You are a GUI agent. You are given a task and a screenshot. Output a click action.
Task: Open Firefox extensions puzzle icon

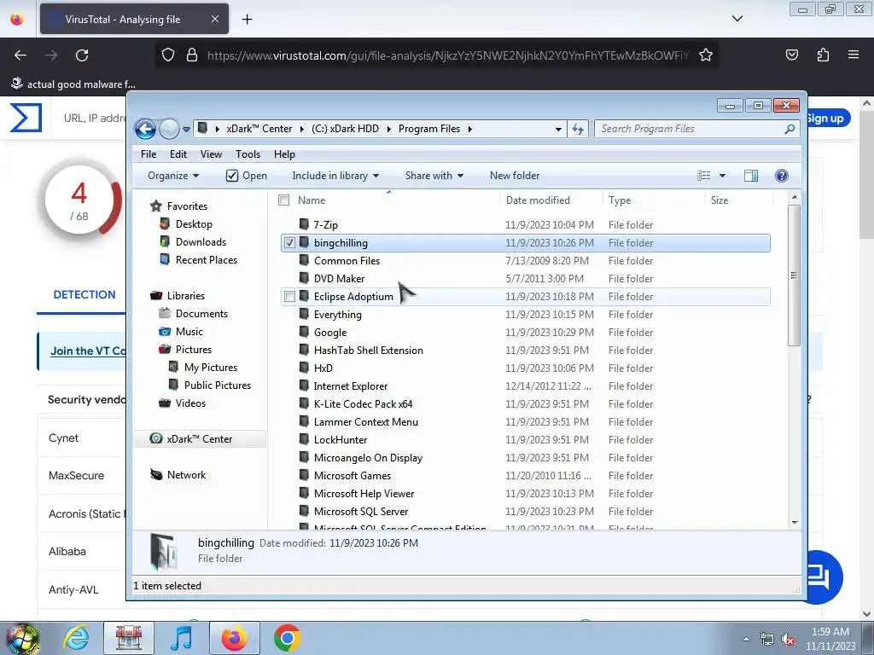(x=823, y=55)
